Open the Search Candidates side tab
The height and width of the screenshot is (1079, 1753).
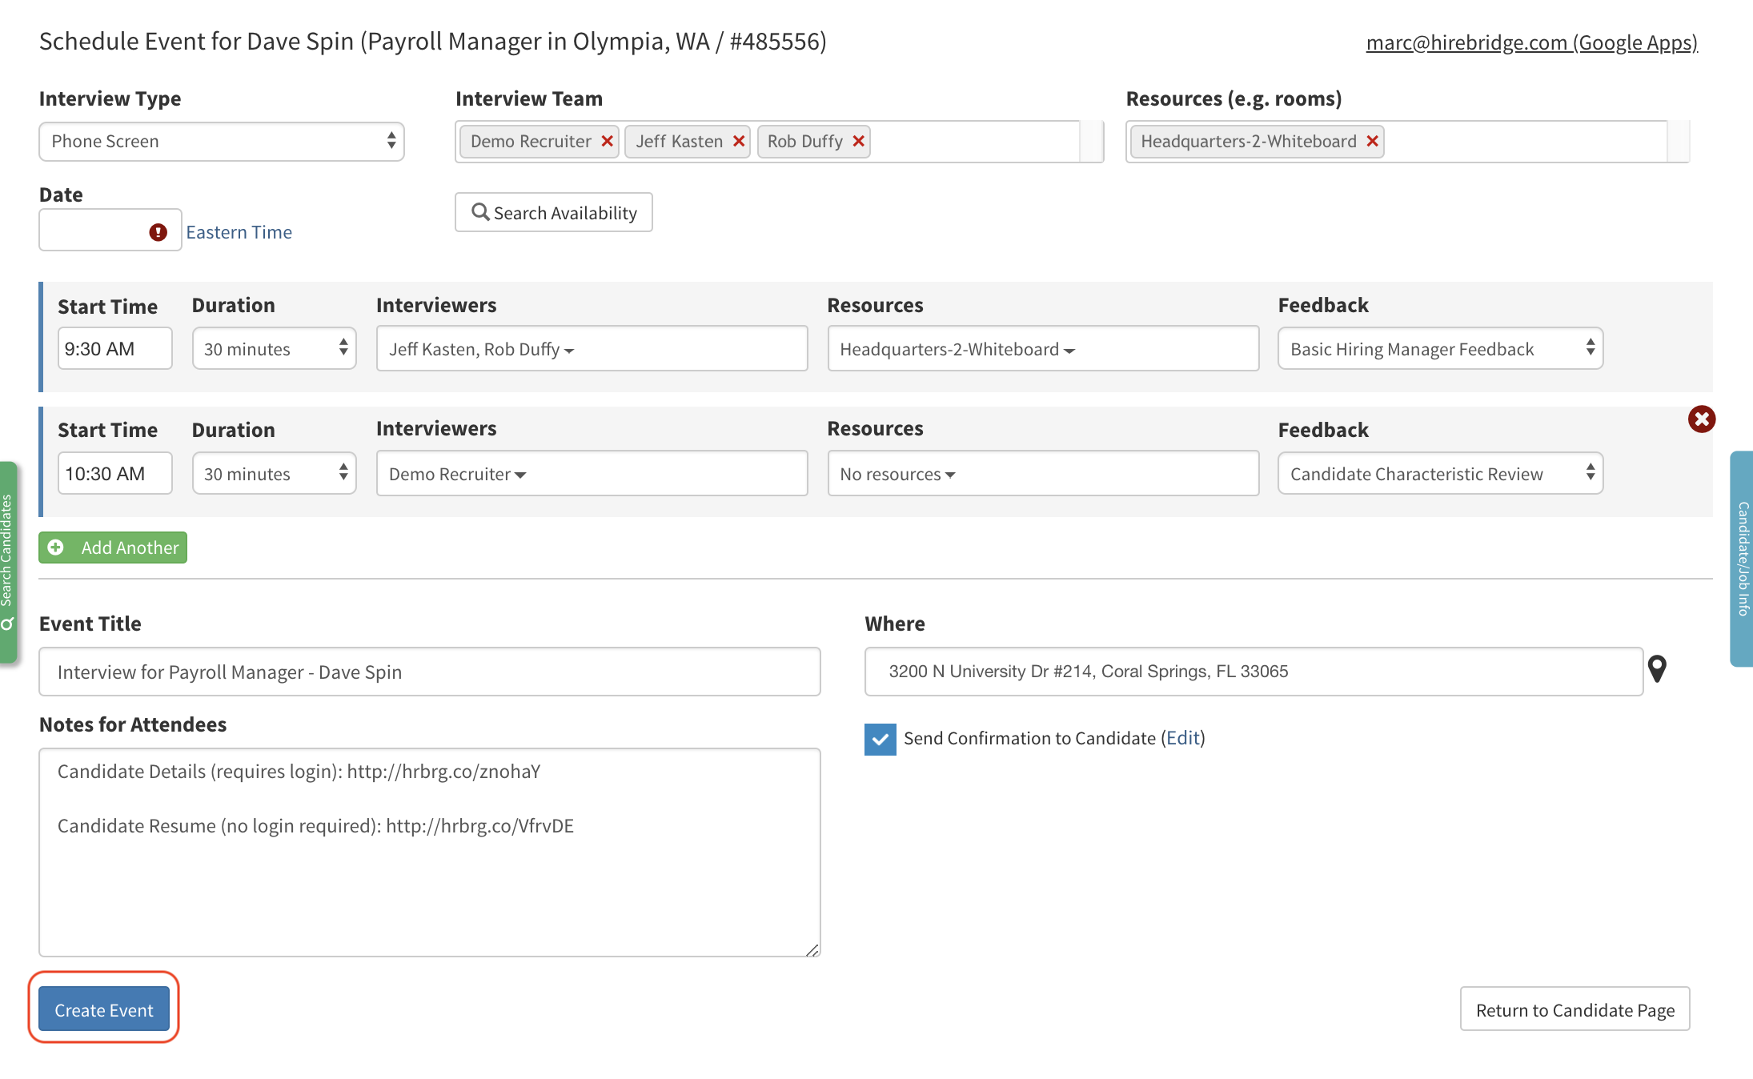point(7,562)
